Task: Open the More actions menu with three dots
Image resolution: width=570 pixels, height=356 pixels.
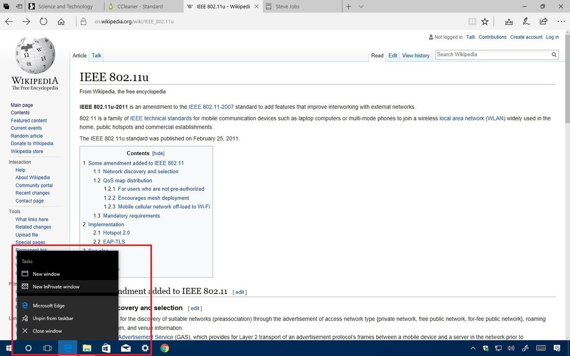Action: 561,21
